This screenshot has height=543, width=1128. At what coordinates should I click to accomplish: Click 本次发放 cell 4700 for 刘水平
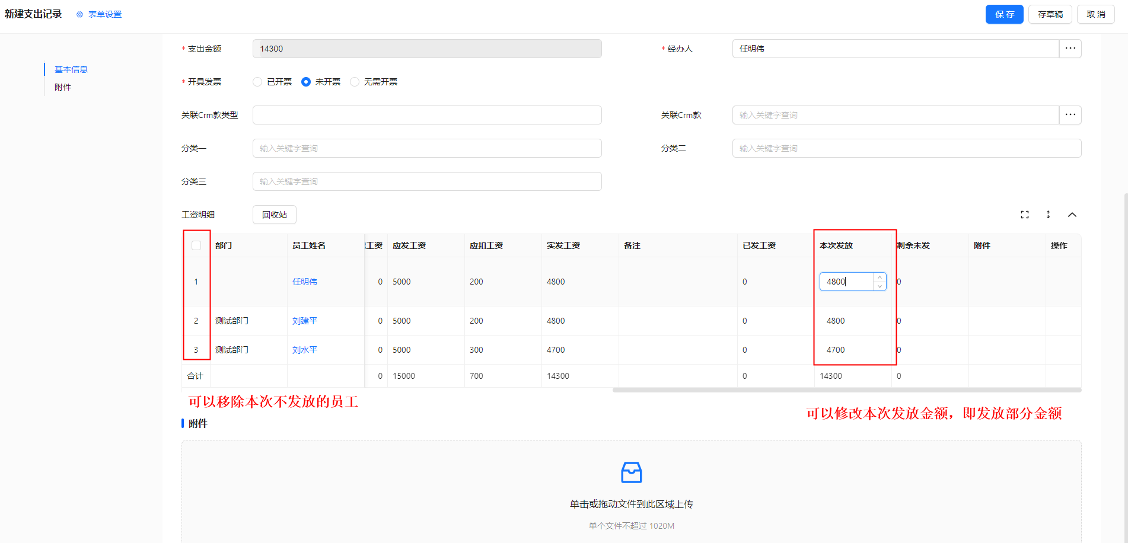(853, 350)
